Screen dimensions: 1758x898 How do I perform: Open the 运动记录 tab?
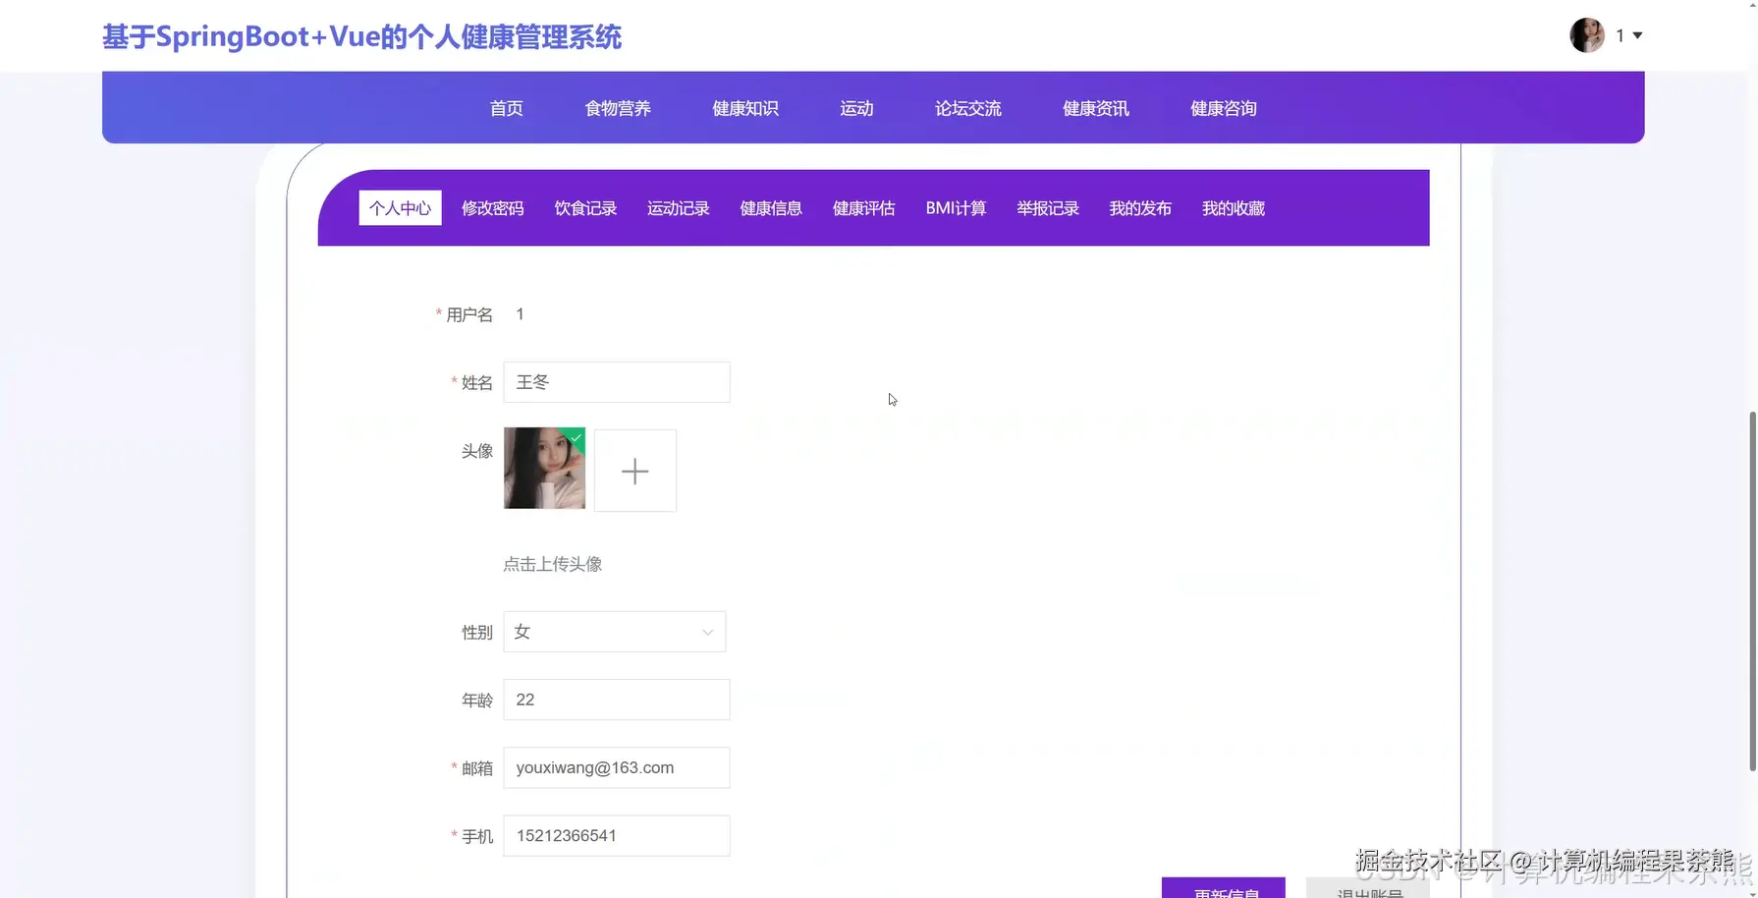tap(677, 207)
